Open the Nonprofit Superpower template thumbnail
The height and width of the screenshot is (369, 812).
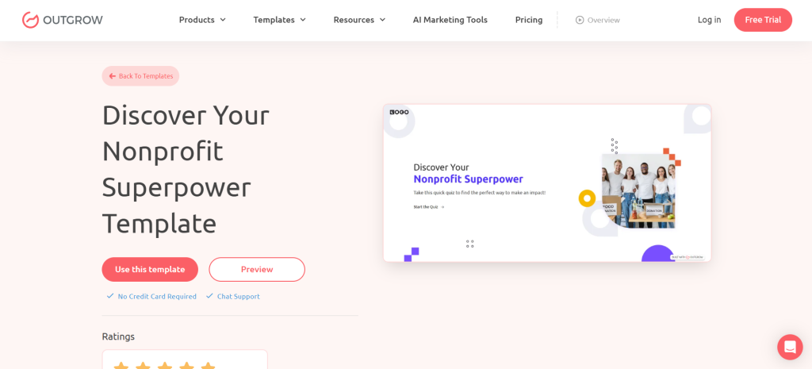pyautogui.click(x=547, y=183)
